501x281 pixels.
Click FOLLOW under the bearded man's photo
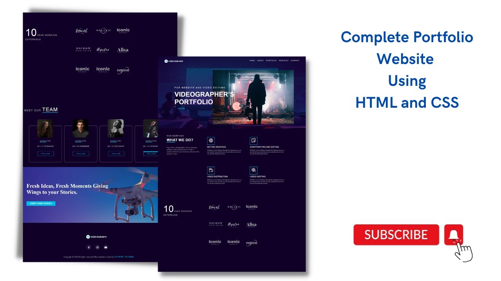[x=81, y=154]
